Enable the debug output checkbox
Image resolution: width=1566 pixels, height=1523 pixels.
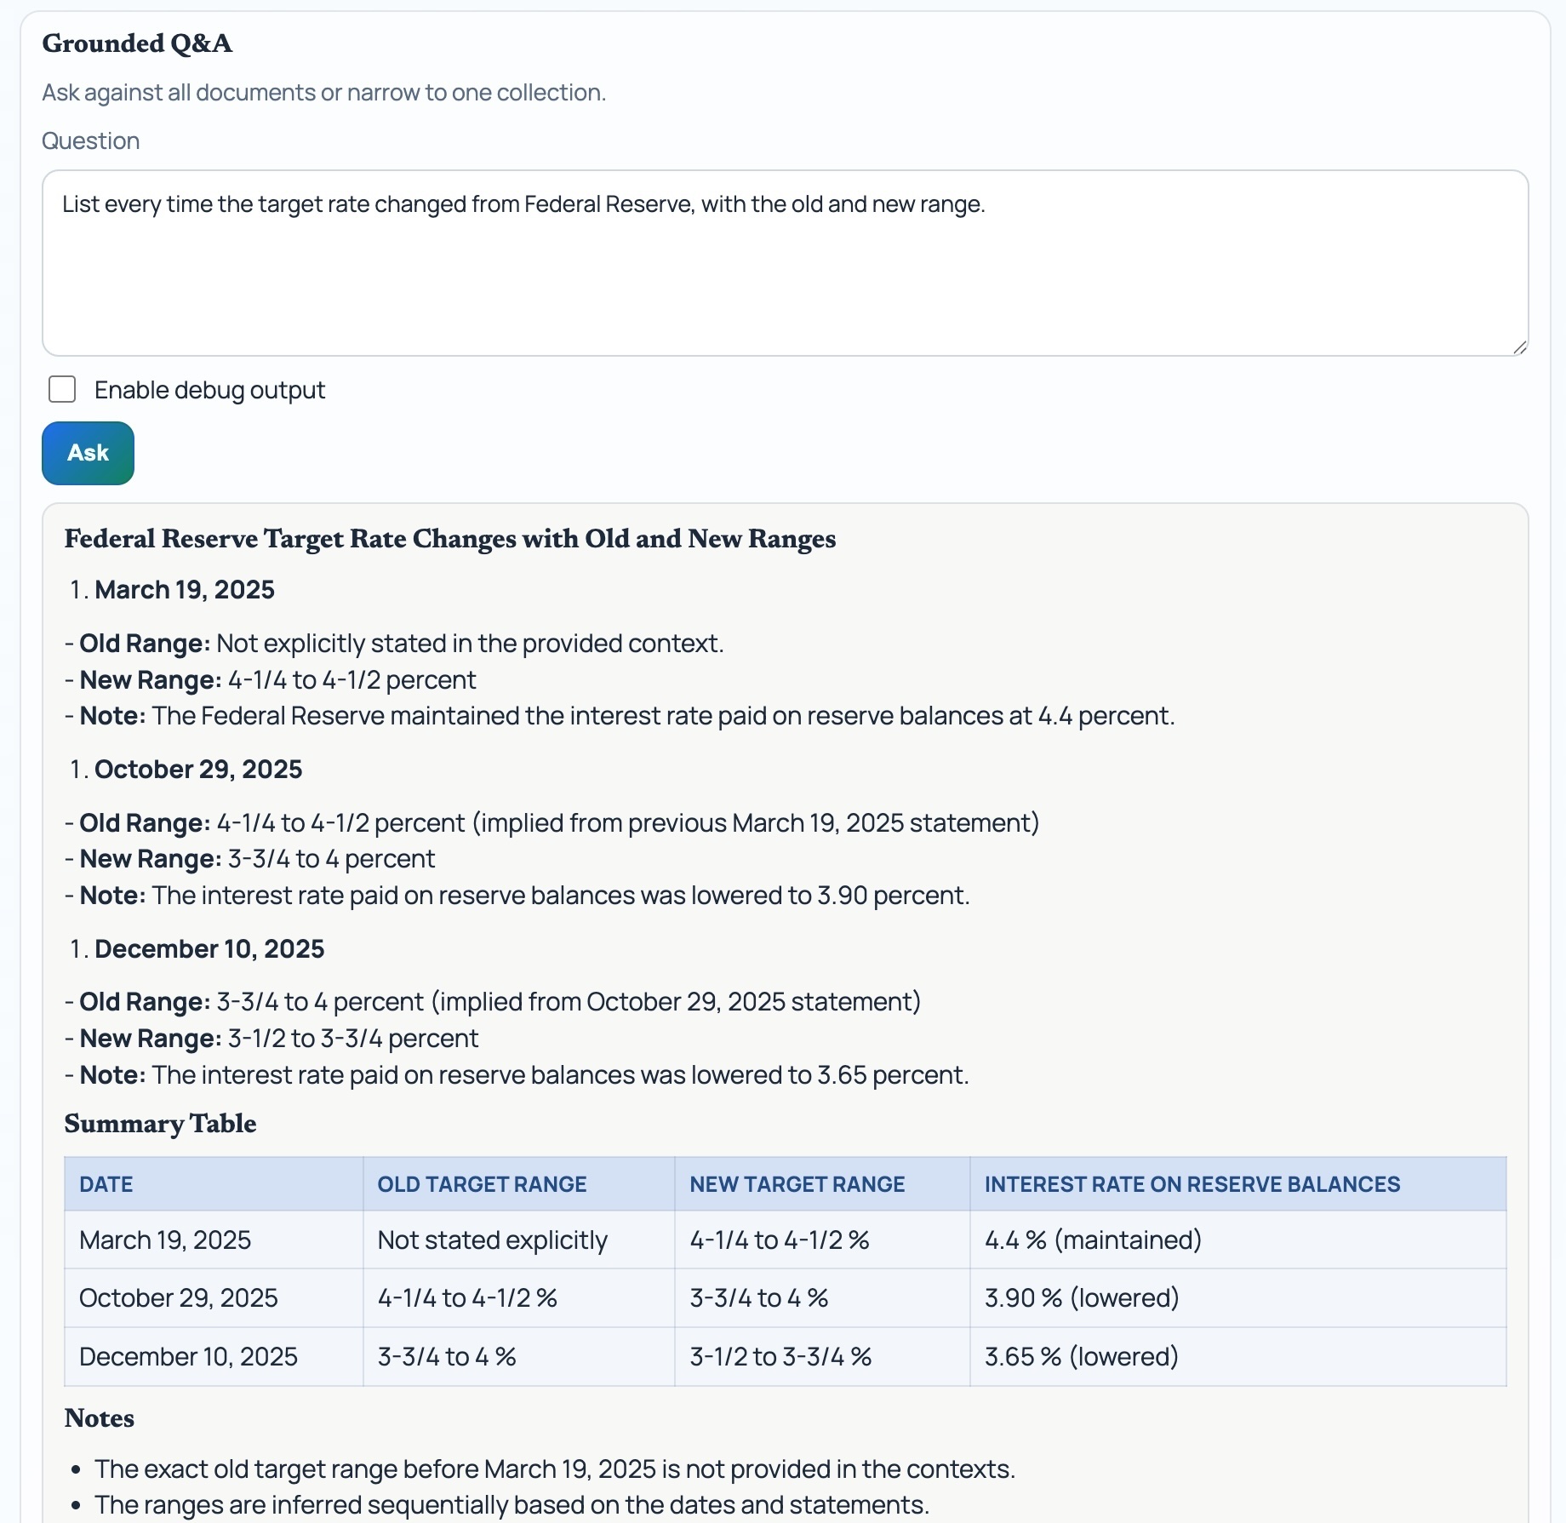[62, 390]
